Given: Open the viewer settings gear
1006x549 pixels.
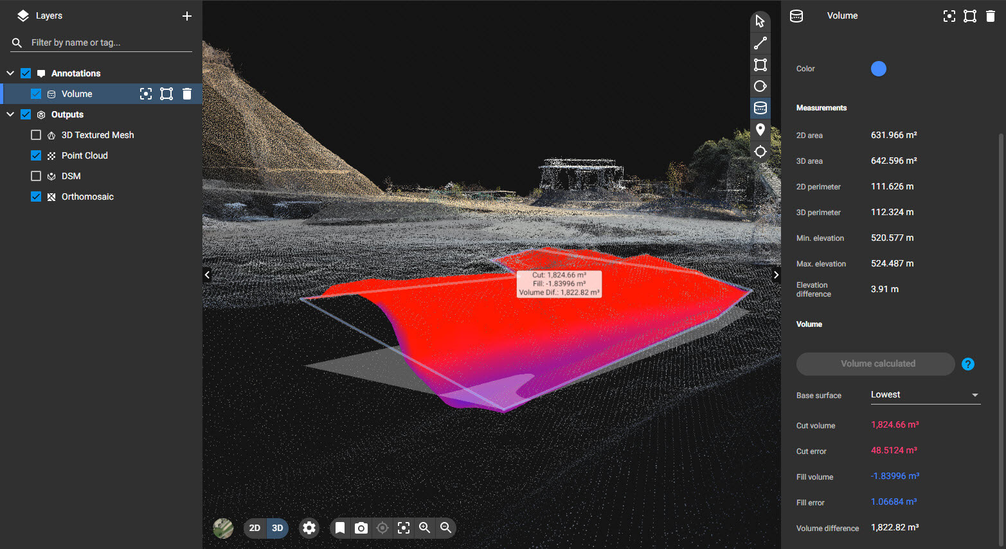Looking at the screenshot, I should (309, 528).
